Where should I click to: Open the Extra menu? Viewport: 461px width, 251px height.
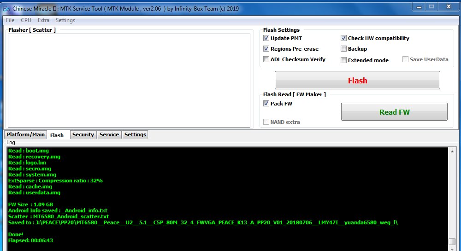click(x=43, y=20)
